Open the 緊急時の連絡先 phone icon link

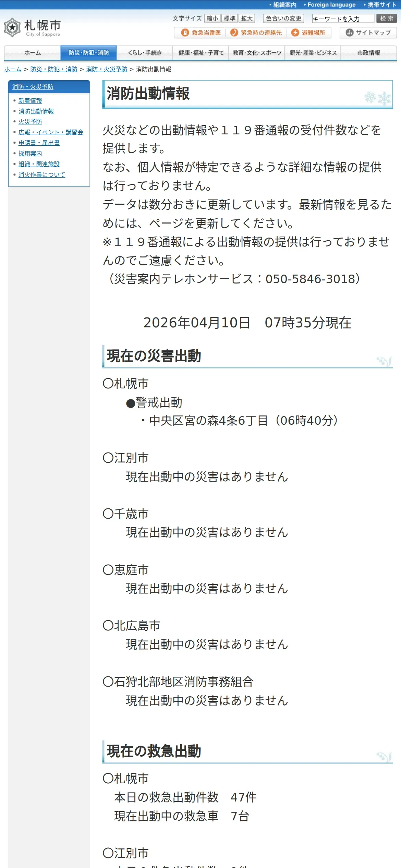(x=256, y=33)
